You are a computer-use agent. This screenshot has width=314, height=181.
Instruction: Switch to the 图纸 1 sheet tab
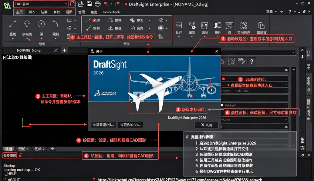click(x=23, y=149)
